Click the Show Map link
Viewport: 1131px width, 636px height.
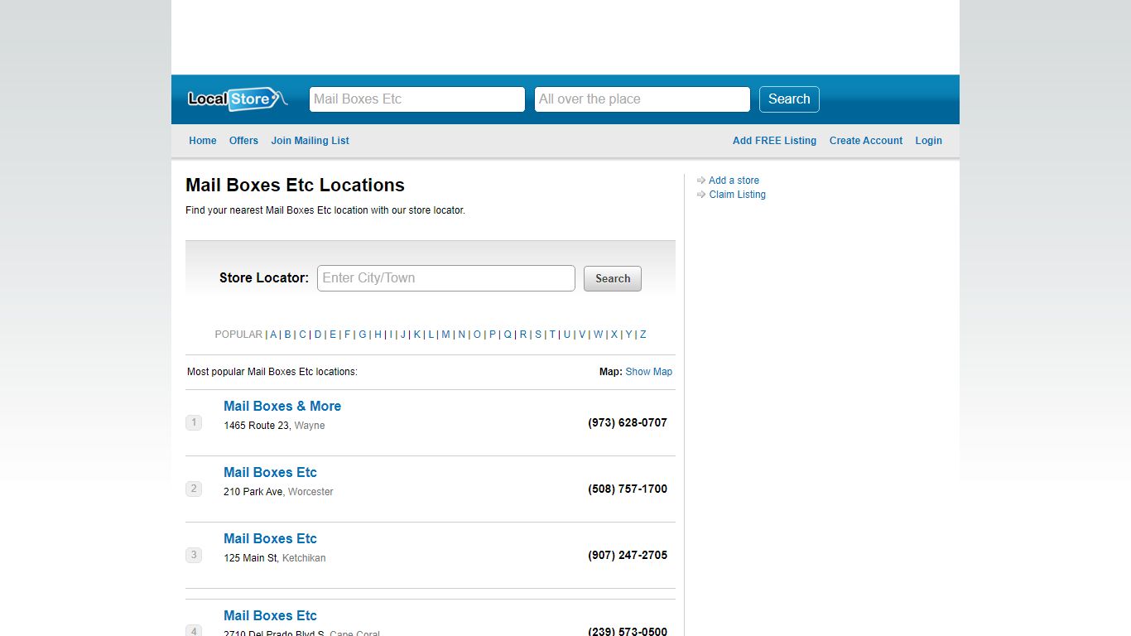[649, 372]
